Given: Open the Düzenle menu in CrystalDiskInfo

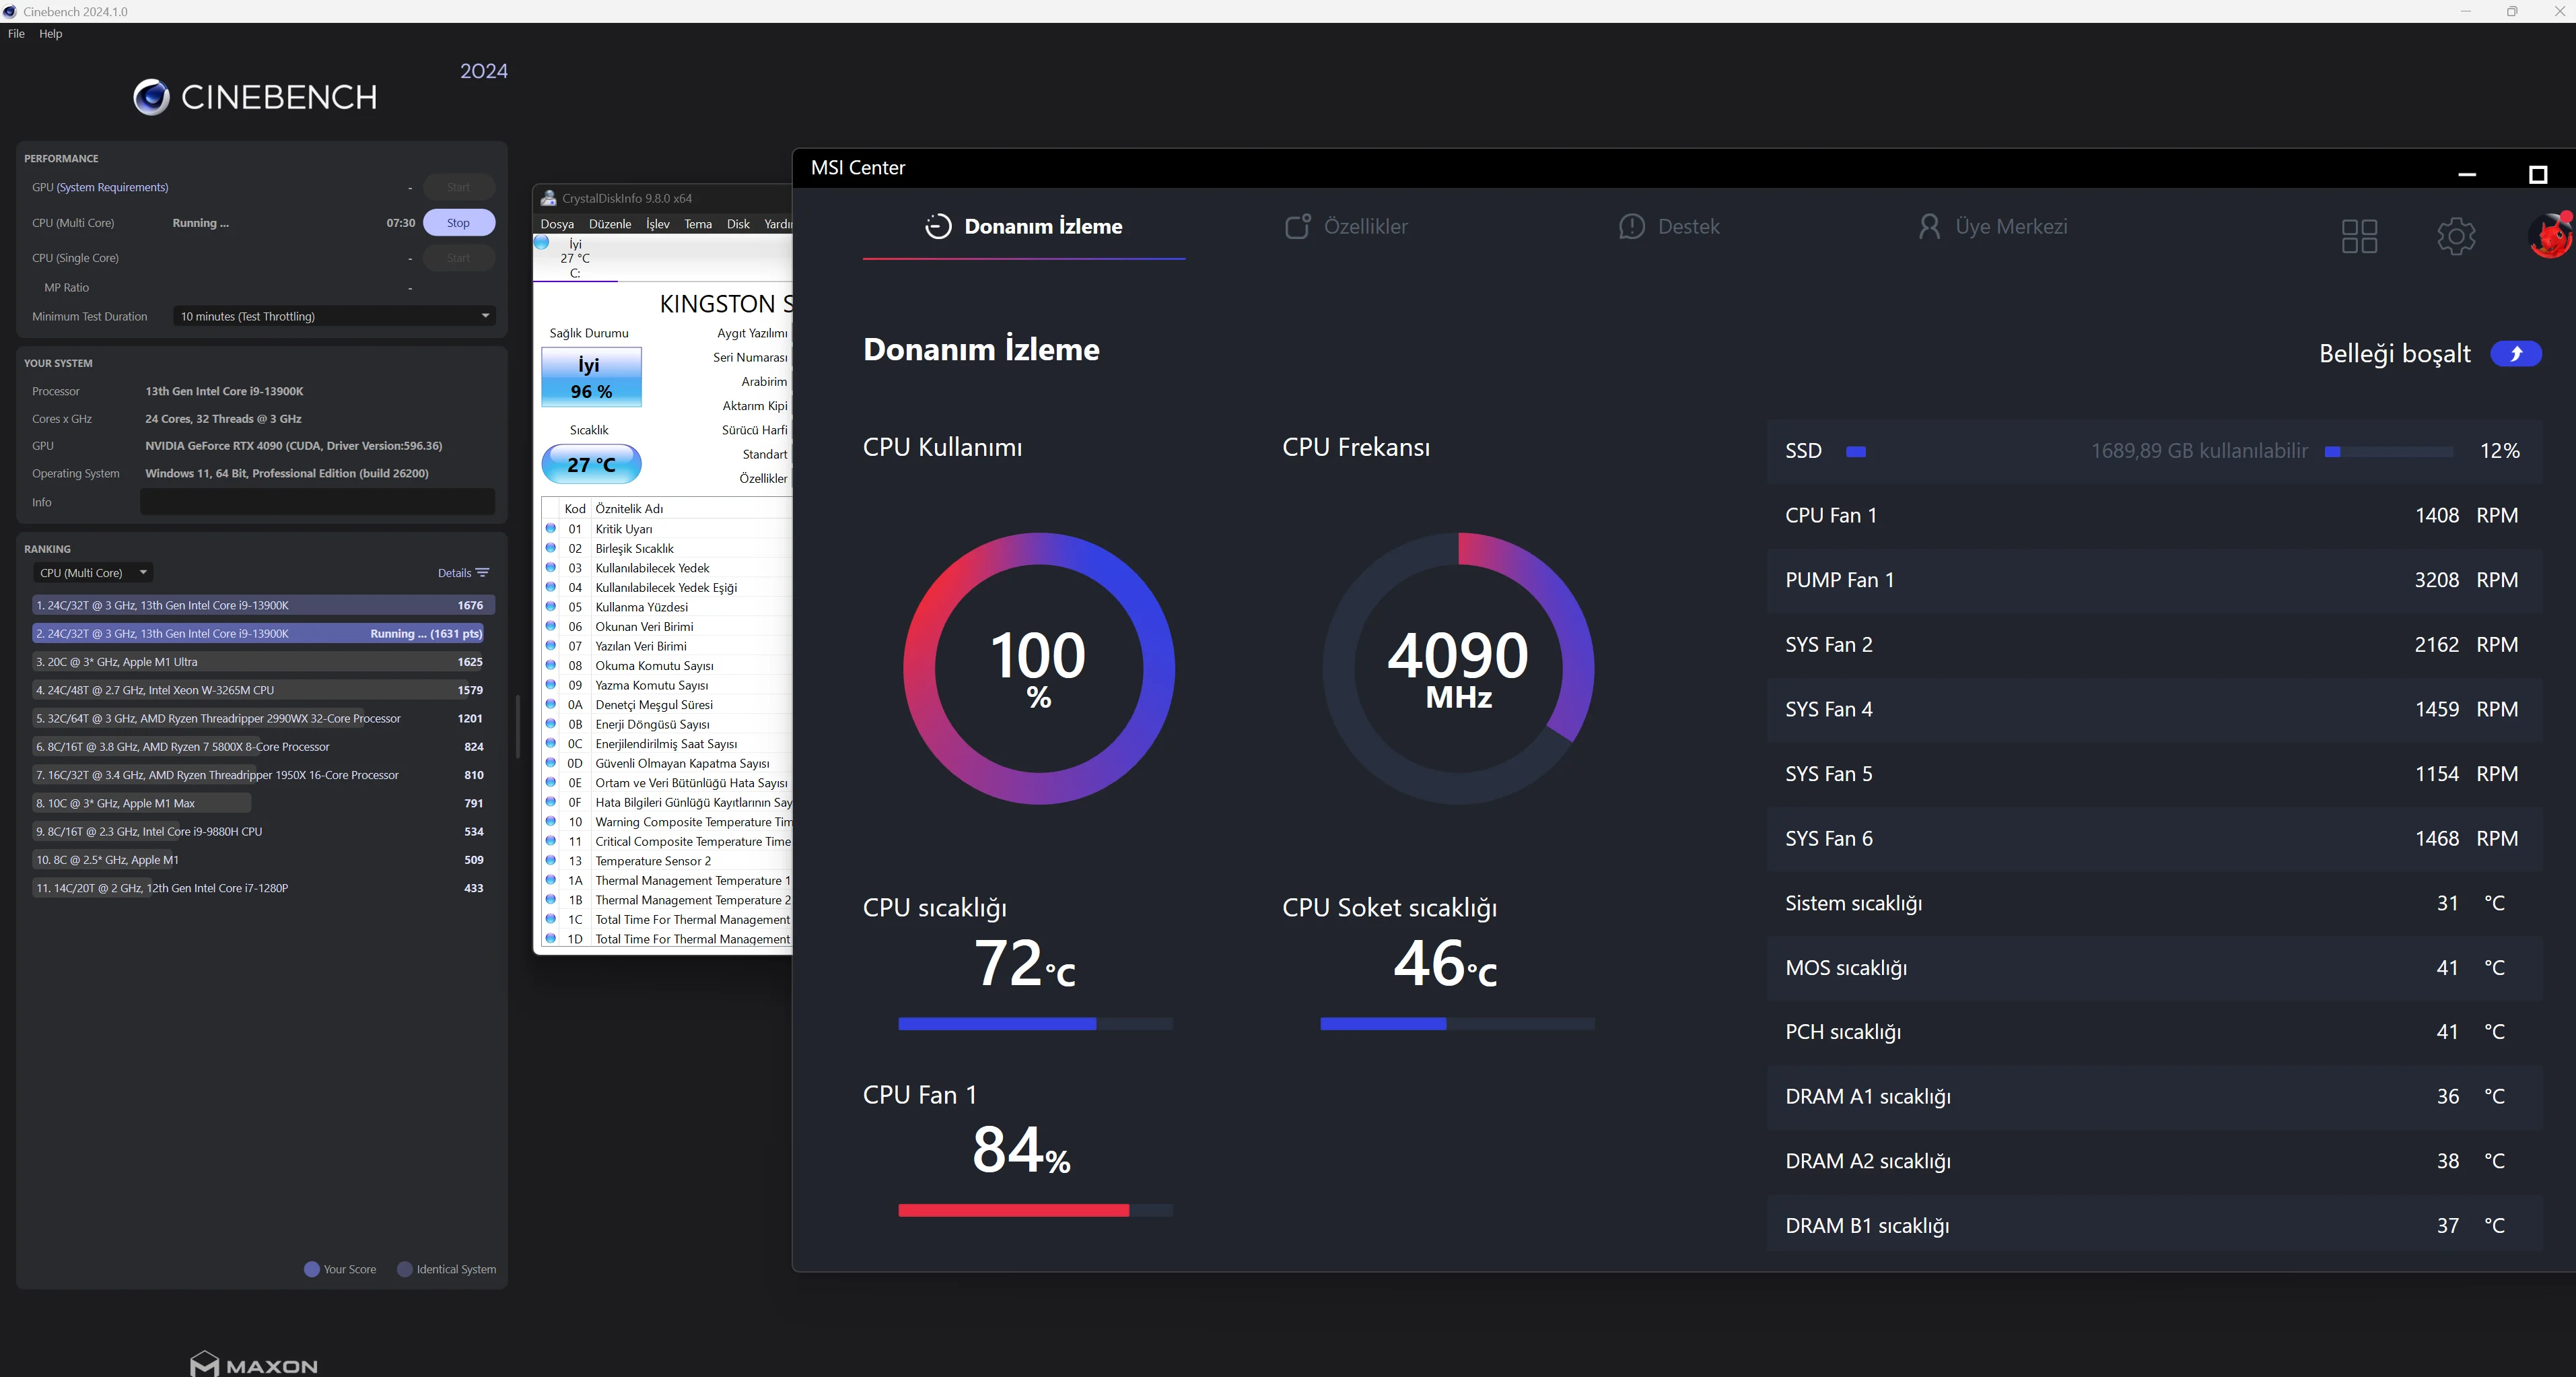Looking at the screenshot, I should (x=610, y=224).
